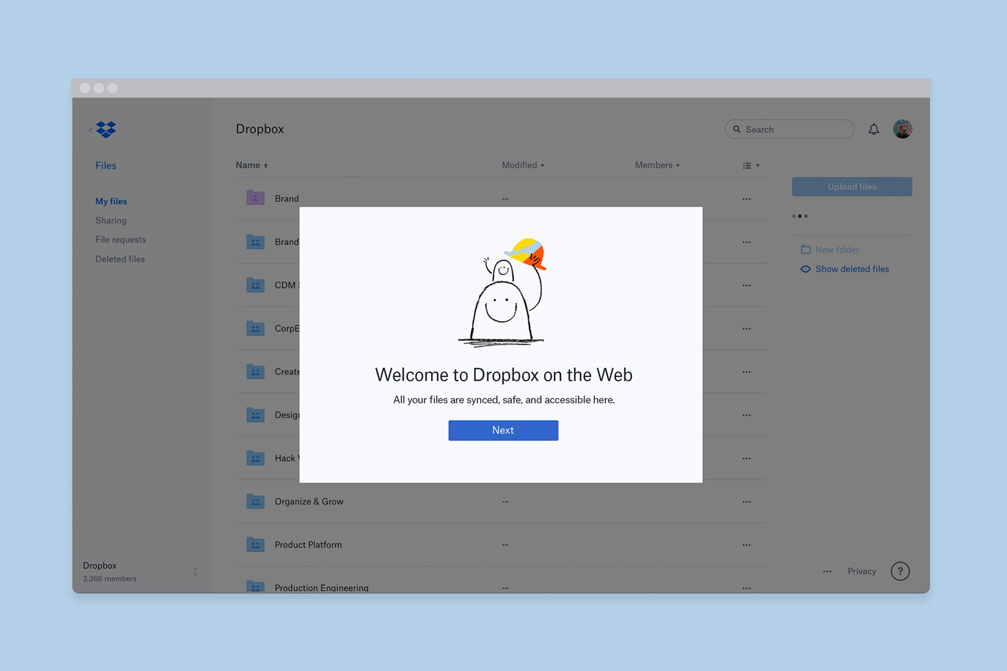Open the Privacy link
The height and width of the screenshot is (671, 1007).
click(x=862, y=572)
